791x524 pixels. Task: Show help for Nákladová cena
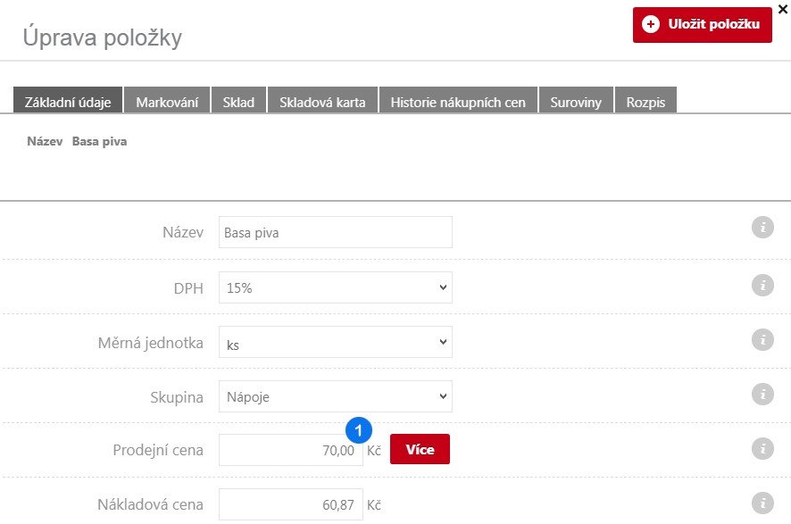(x=762, y=503)
